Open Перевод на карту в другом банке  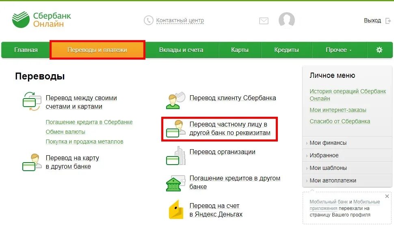(x=72, y=162)
